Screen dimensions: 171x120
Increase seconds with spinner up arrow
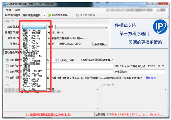57,59
